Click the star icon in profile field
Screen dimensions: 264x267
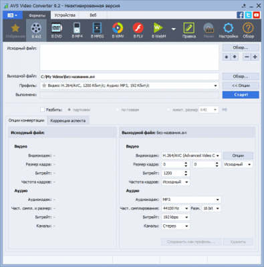coord(44,85)
